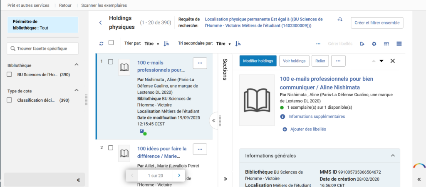The image size is (426, 187).
Task: Switch to compact list view
Action: [386, 44]
